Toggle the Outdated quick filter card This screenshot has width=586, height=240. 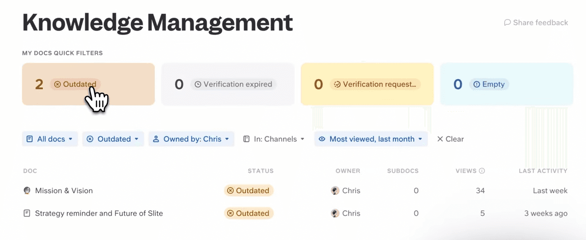pos(88,84)
